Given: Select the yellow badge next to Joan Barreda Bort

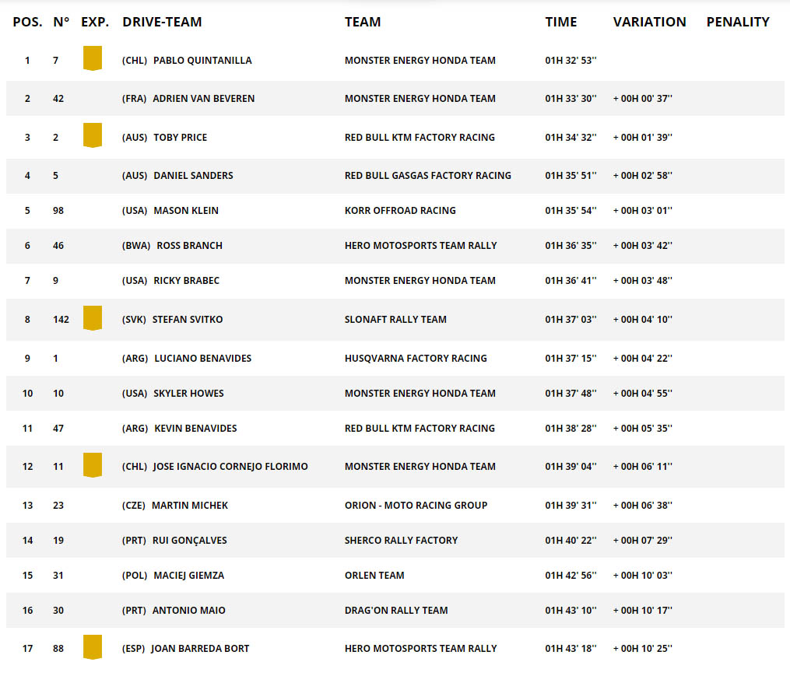Looking at the screenshot, I should (x=93, y=647).
